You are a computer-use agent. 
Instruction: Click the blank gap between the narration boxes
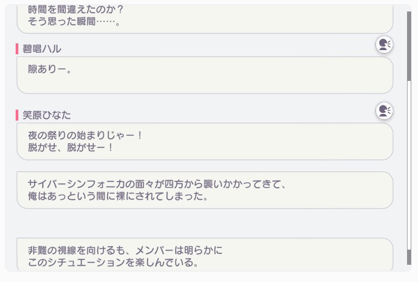pos(204,224)
